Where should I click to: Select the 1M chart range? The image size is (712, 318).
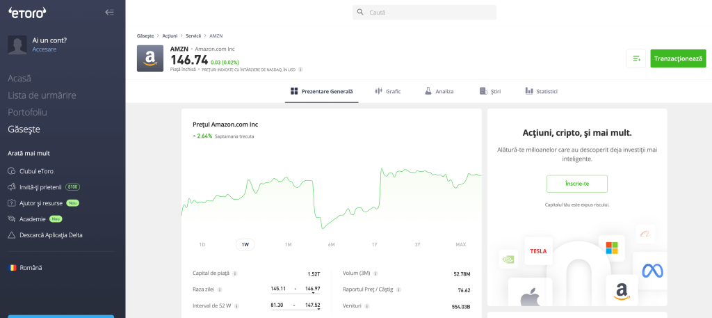coord(289,244)
